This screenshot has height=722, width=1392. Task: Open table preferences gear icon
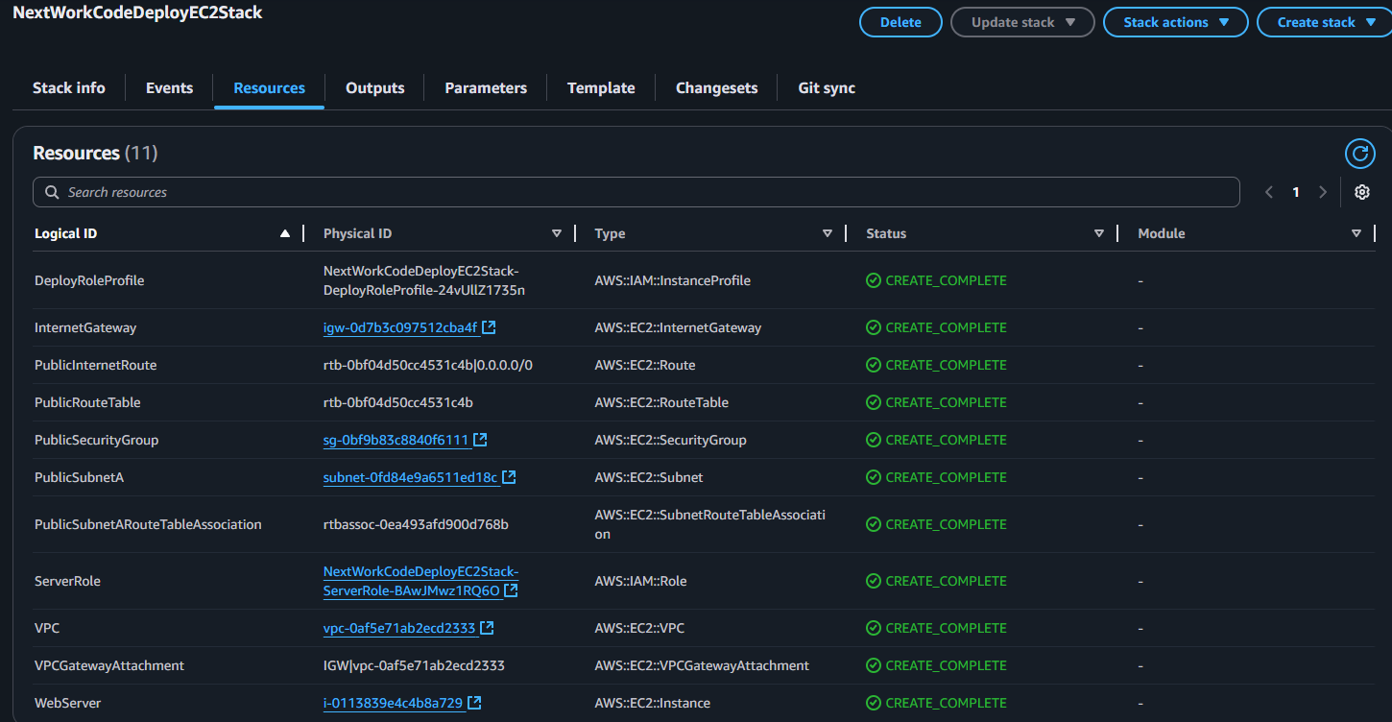(1361, 192)
